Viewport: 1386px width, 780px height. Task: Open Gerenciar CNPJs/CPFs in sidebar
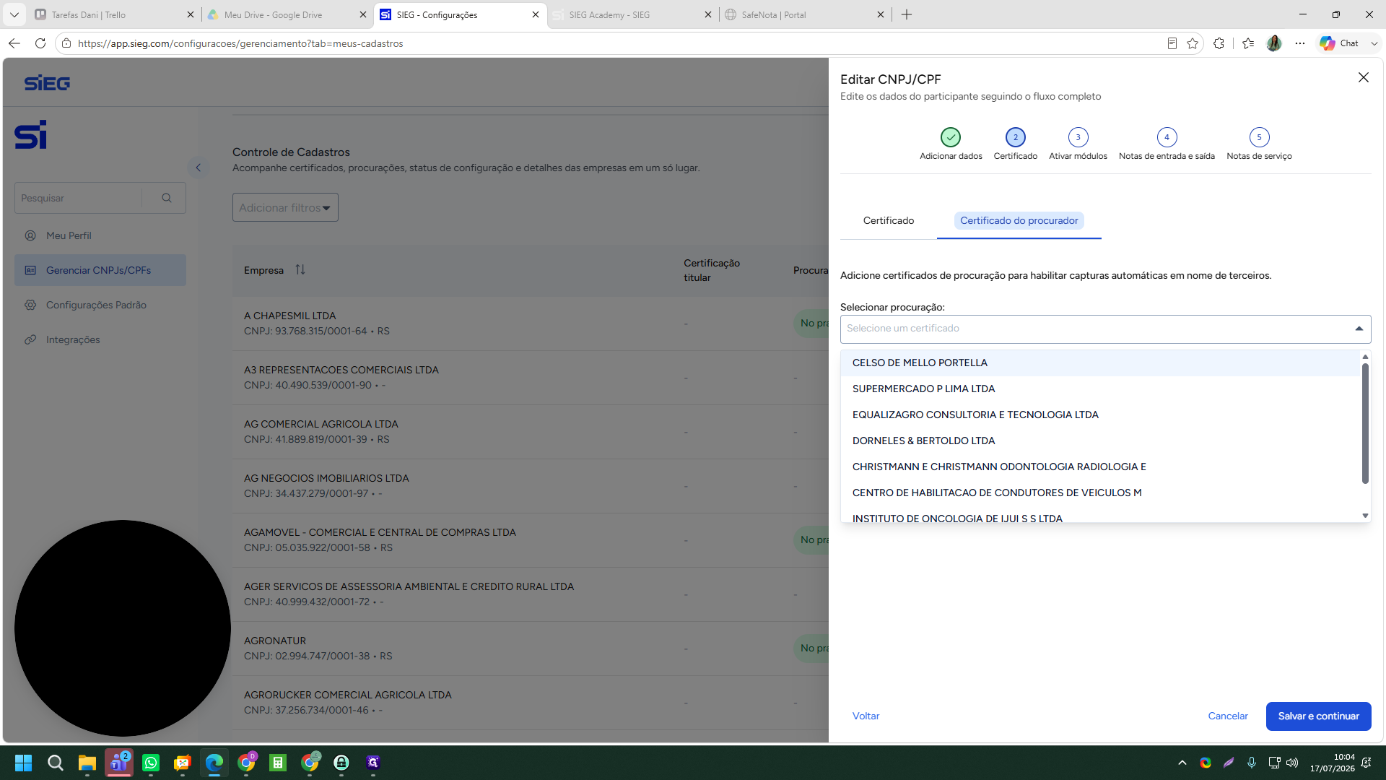click(x=100, y=270)
